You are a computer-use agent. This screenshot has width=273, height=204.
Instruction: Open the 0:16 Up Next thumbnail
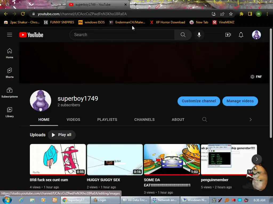(x=115, y=159)
